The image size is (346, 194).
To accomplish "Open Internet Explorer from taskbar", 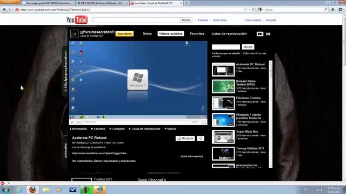I will click(x=19, y=190).
